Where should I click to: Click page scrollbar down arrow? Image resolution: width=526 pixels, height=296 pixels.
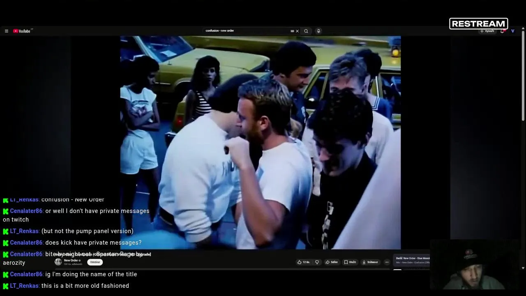click(x=523, y=268)
